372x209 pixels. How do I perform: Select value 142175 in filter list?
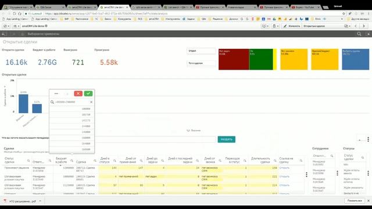point(72,120)
